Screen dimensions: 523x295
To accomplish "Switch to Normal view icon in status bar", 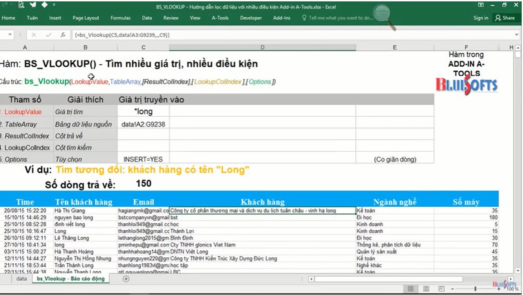I will [411, 289].
